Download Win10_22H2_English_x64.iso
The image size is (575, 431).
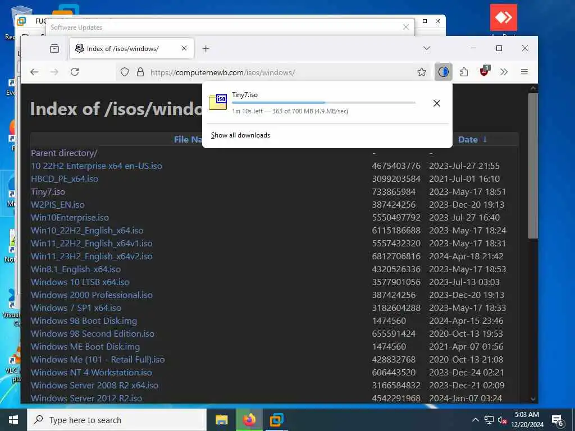pyautogui.click(x=87, y=231)
